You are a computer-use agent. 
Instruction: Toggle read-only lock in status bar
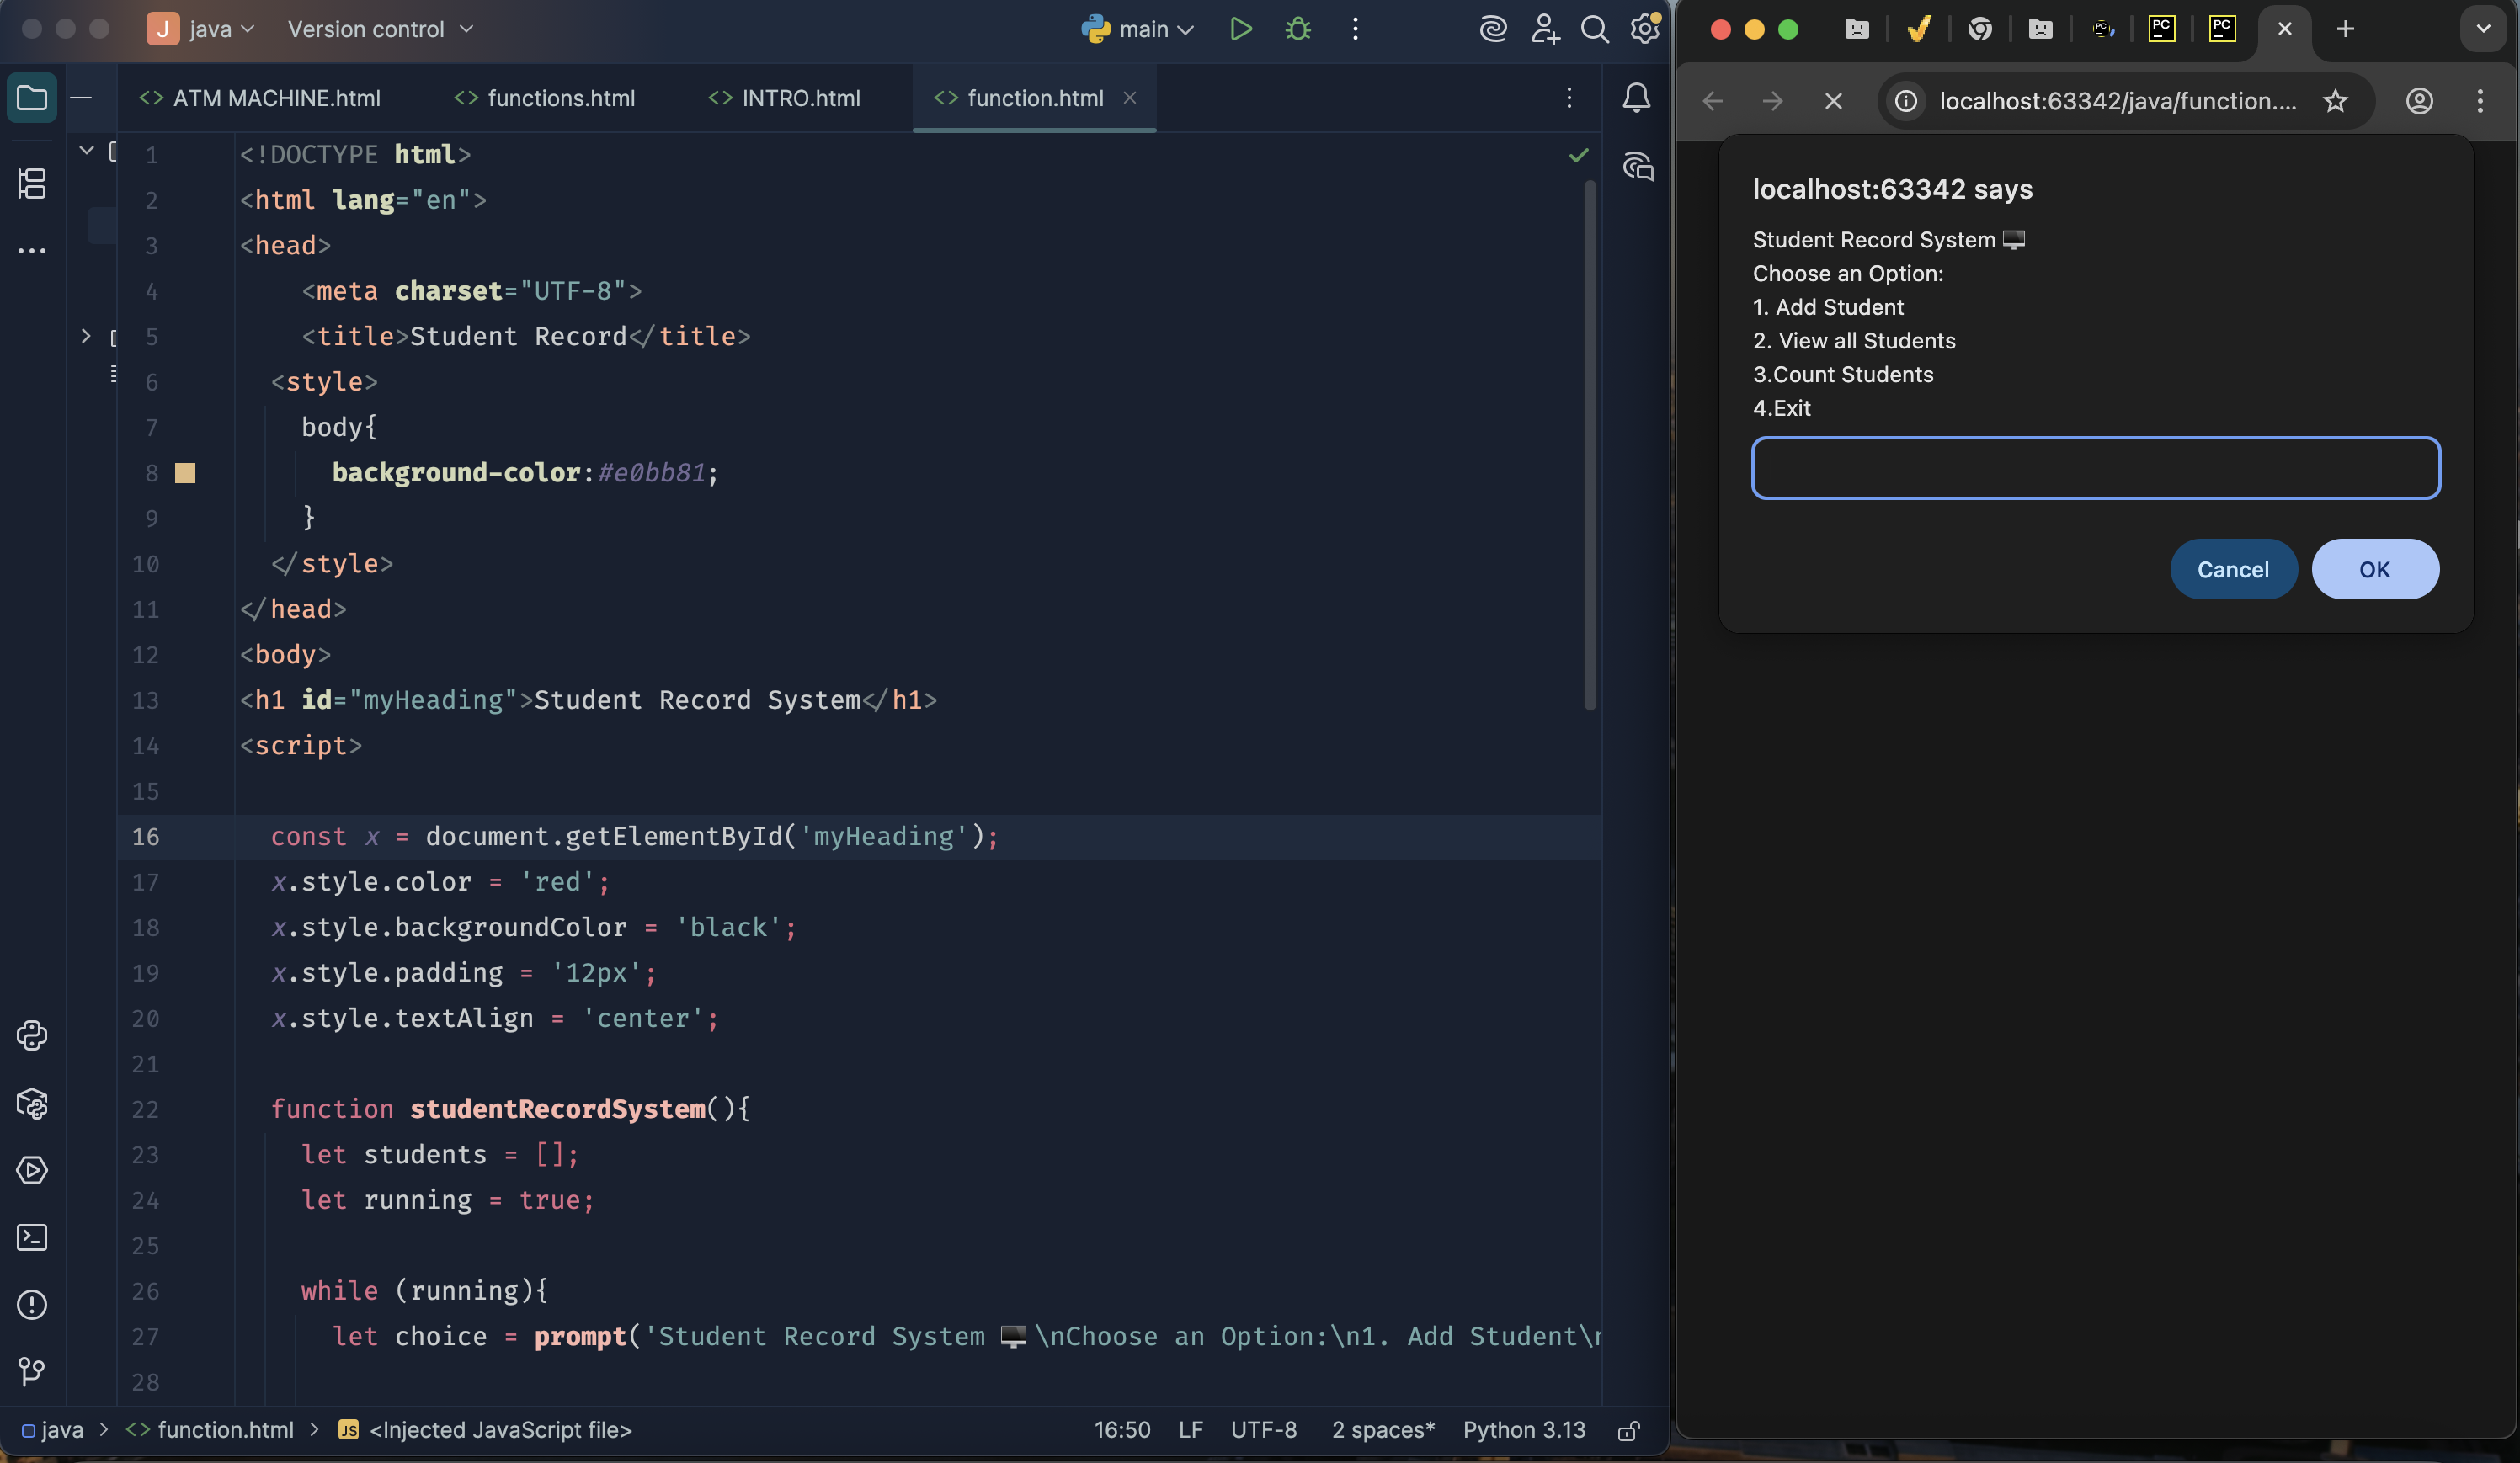pos(1628,1431)
